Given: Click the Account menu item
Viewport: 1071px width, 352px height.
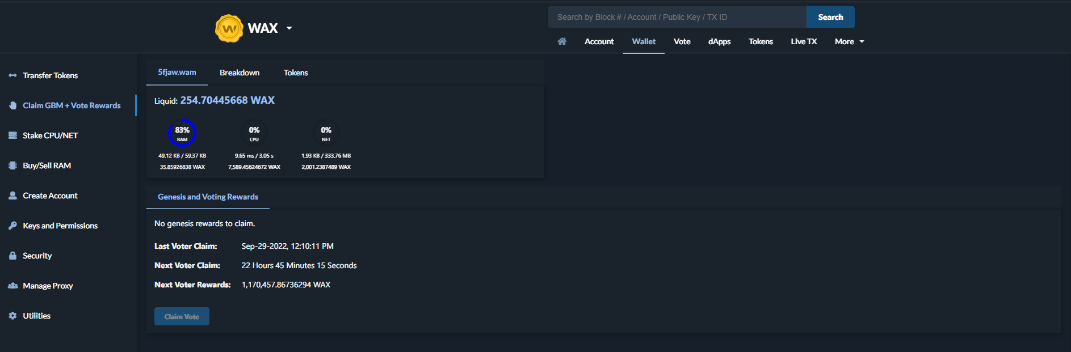Looking at the screenshot, I should click(x=599, y=41).
